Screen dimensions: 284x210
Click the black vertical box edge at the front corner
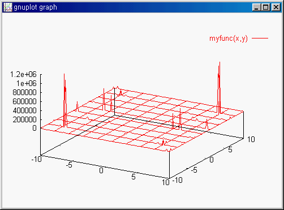[x=170, y=165]
